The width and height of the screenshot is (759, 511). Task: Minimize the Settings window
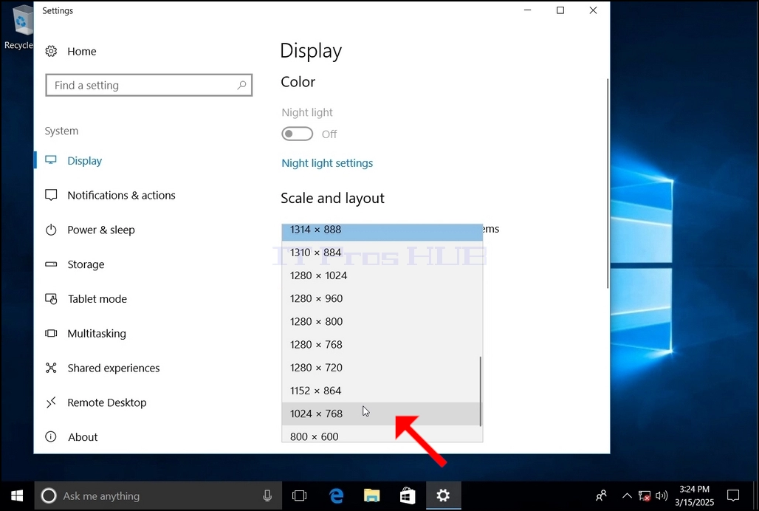(x=528, y=10)
